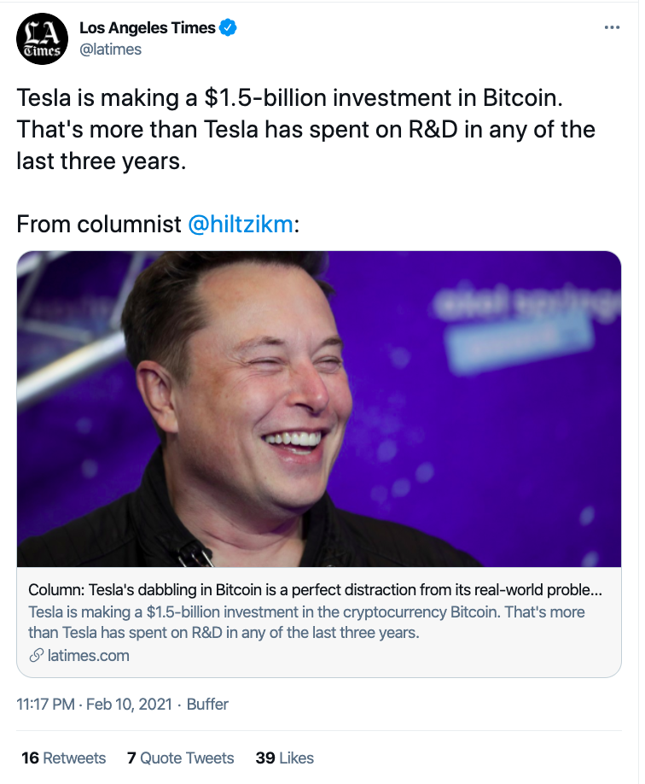645x784 pixels.
Task: View the 39 Likes list
Action: 284,758
